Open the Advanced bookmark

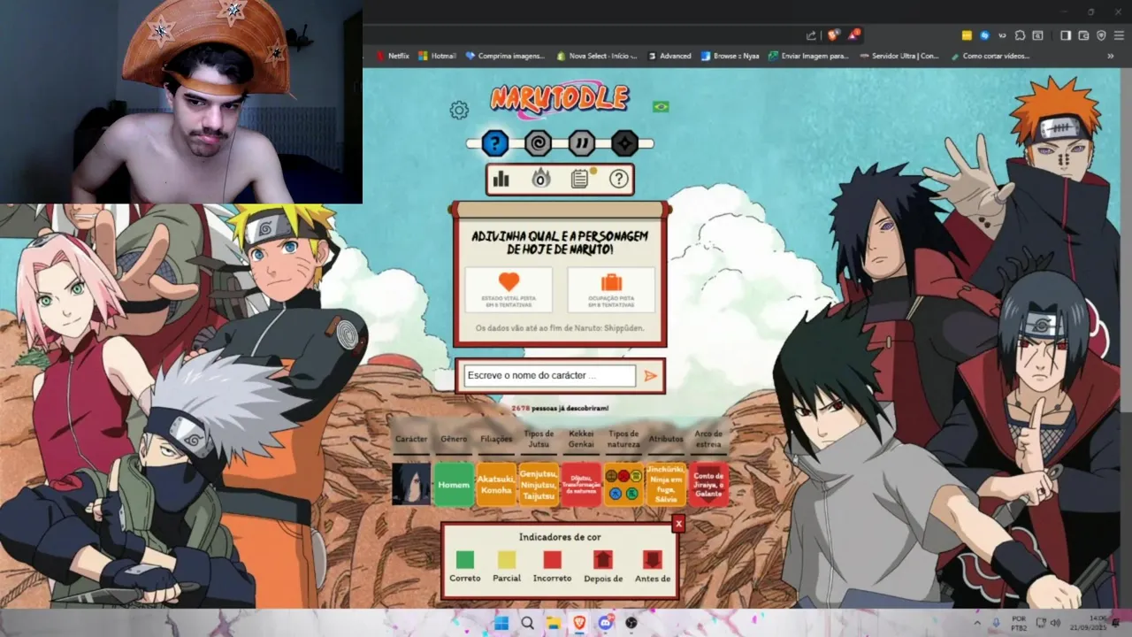pos(669,56)
